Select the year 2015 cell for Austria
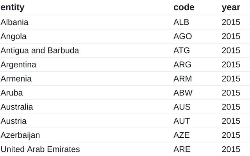 (231, 121)
